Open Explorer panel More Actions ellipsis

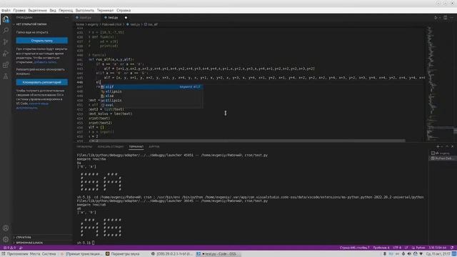point(66,17)
